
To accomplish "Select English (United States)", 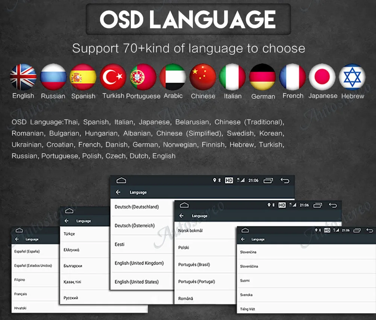I will click(x=142, y=282).
